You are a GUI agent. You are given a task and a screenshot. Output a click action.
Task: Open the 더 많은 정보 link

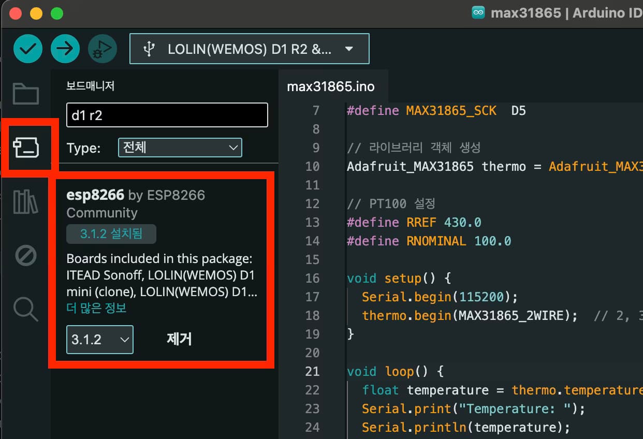tap(96, 308)
